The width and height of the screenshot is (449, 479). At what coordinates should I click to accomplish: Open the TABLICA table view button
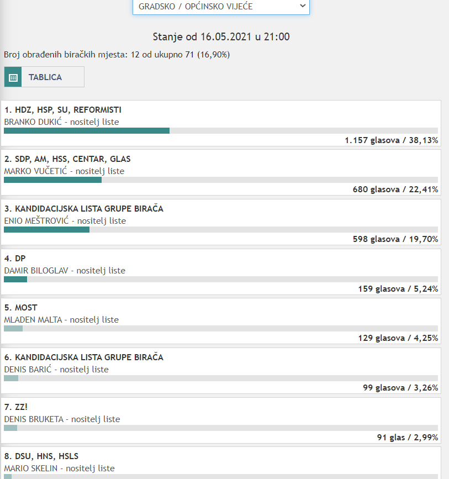pos(45,77)
